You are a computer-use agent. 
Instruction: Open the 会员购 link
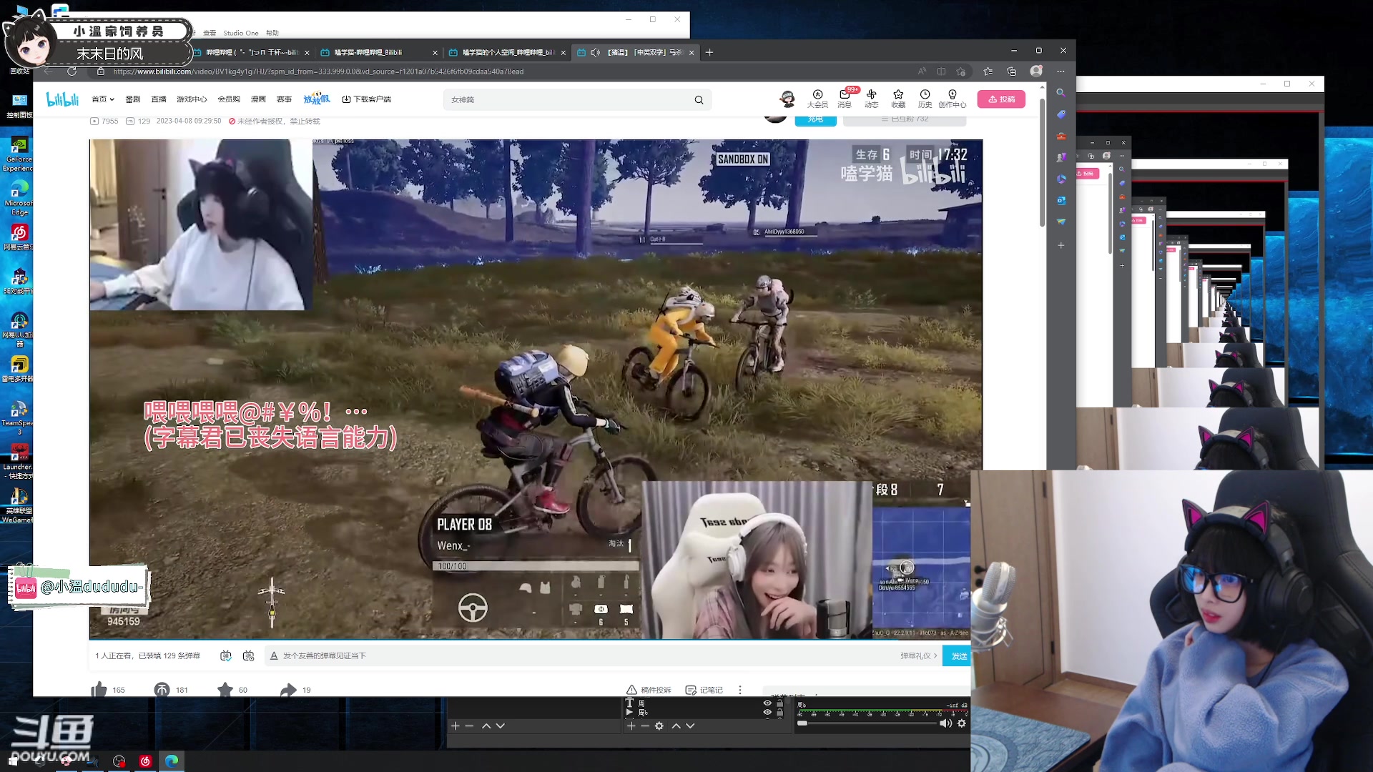tap(229, 99)
